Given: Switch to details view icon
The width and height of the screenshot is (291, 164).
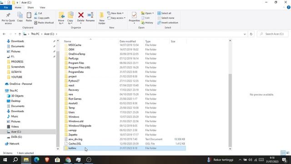Looking at the screenshot, I should [x=283, y=153].
